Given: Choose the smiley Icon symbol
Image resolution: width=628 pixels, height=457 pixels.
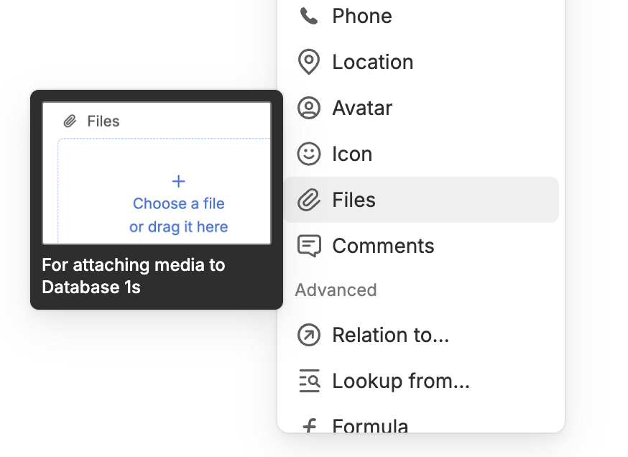Looking at the screenshot, I should click(309, 154).
